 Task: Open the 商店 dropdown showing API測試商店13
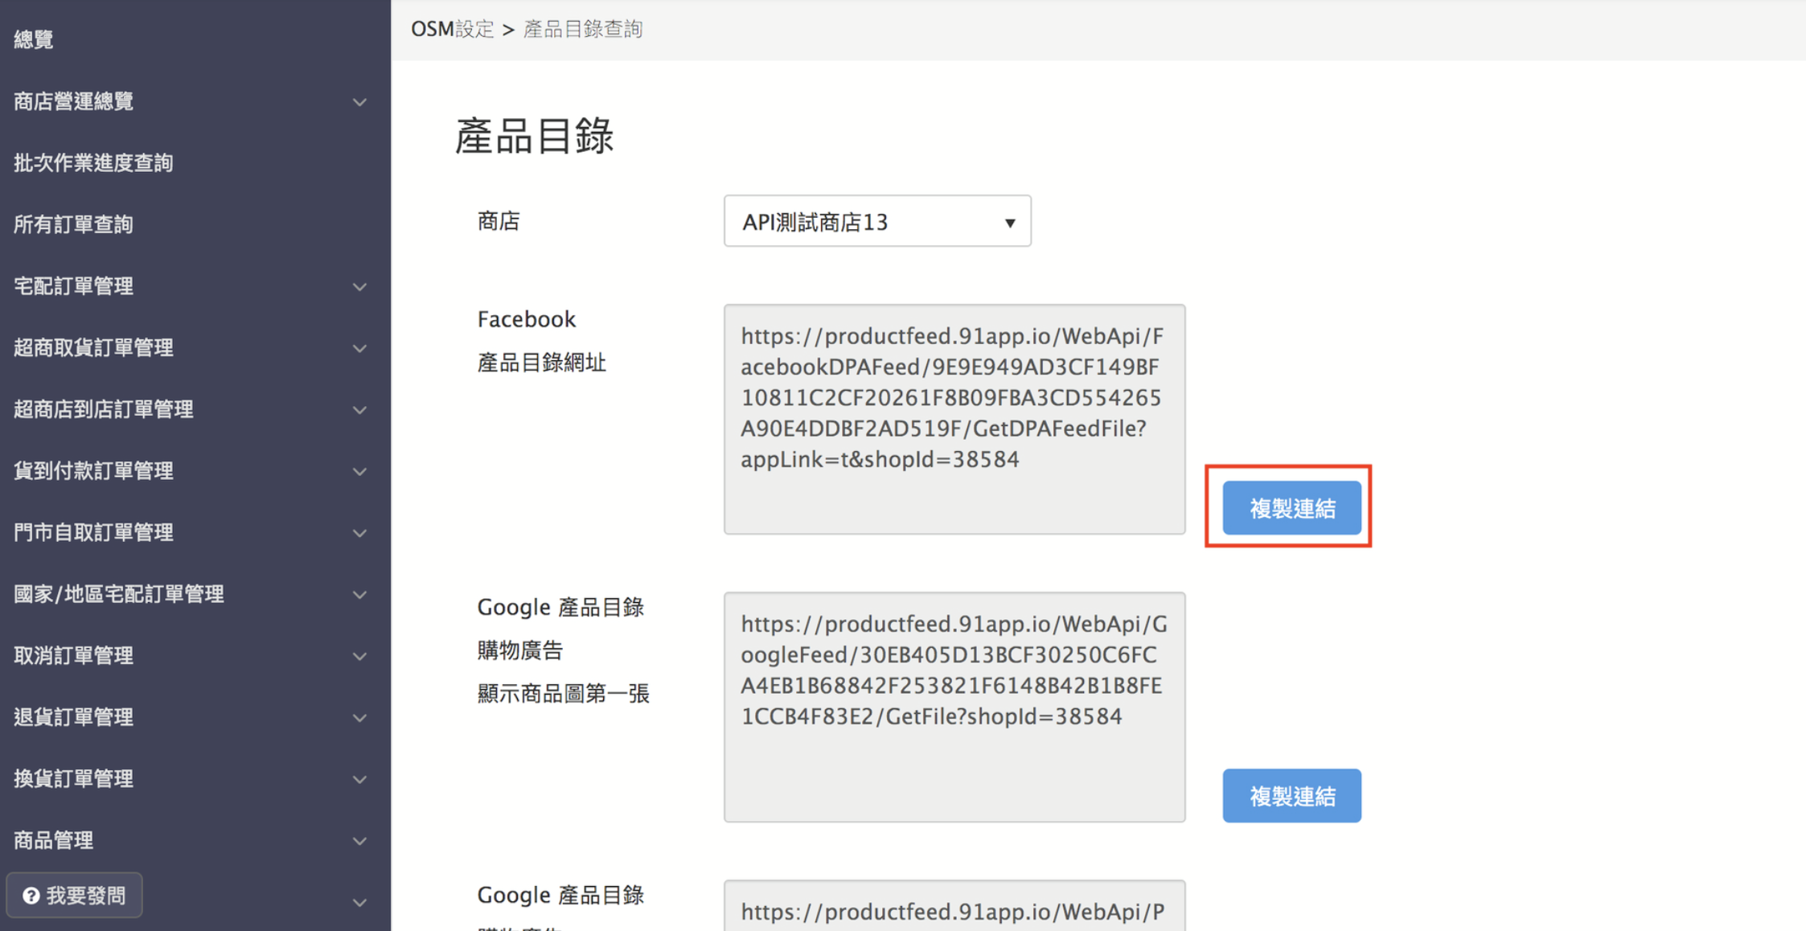coord(877,221)
